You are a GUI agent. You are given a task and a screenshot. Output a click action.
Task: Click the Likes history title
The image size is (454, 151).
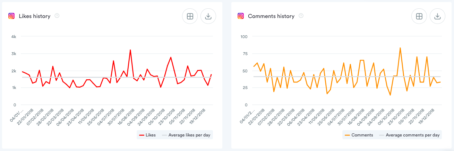[34, 16]
